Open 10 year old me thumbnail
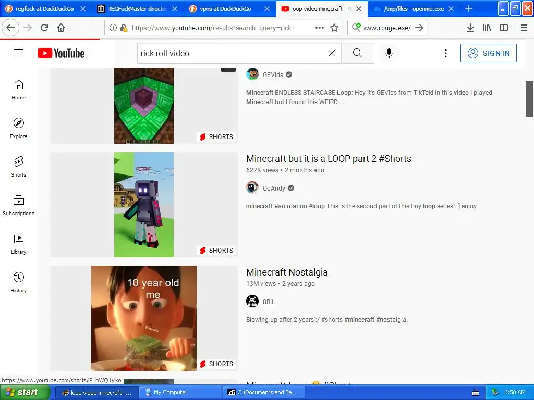 144,318
